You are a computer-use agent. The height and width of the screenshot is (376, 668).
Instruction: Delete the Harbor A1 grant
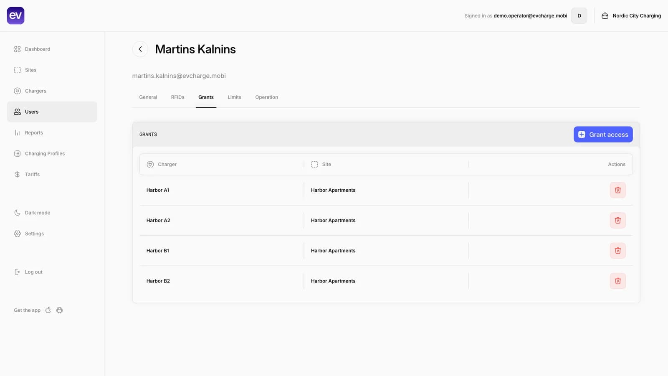[617, 190]
